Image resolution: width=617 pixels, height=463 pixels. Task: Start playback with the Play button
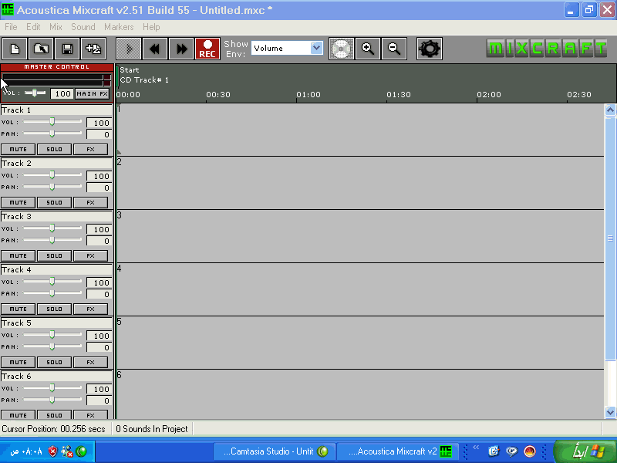point(129,49)
